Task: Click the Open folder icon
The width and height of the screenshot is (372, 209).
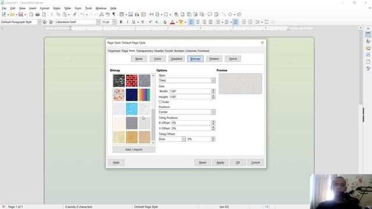Action: tap(12, 15)
